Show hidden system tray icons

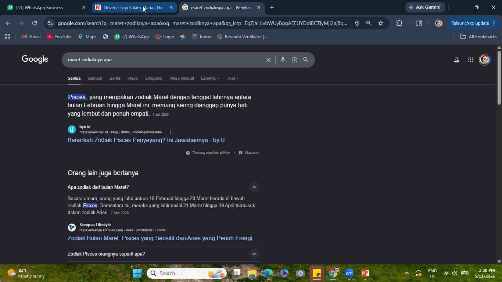406,273
